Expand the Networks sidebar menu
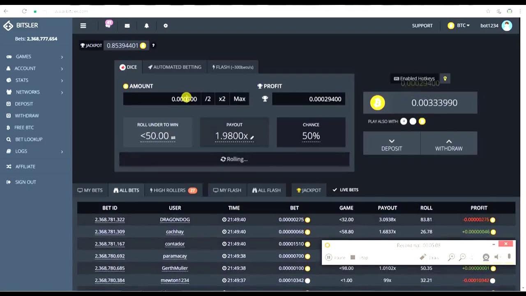 point(36,92)
